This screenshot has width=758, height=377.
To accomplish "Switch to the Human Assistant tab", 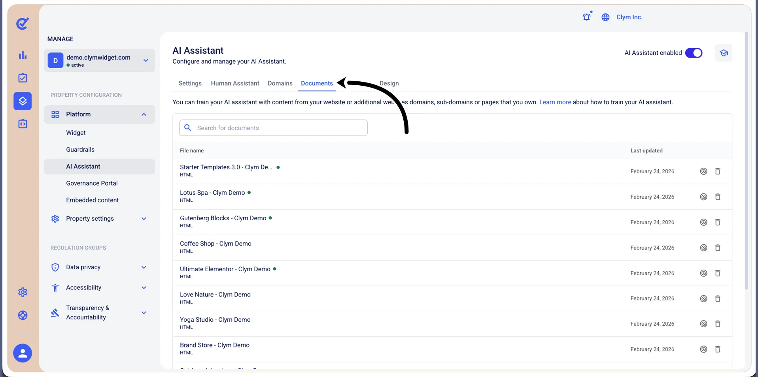I will click(235, 83).
